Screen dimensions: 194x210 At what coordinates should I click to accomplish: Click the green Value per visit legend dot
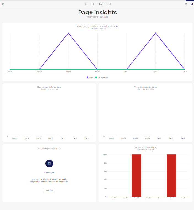[96, 78]
